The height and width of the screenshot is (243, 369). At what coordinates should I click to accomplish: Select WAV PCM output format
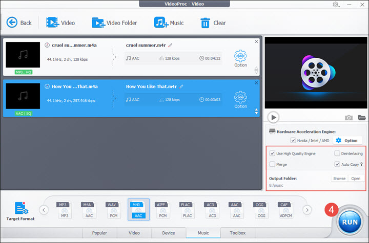pyautogui.click(x=114, y=210)
